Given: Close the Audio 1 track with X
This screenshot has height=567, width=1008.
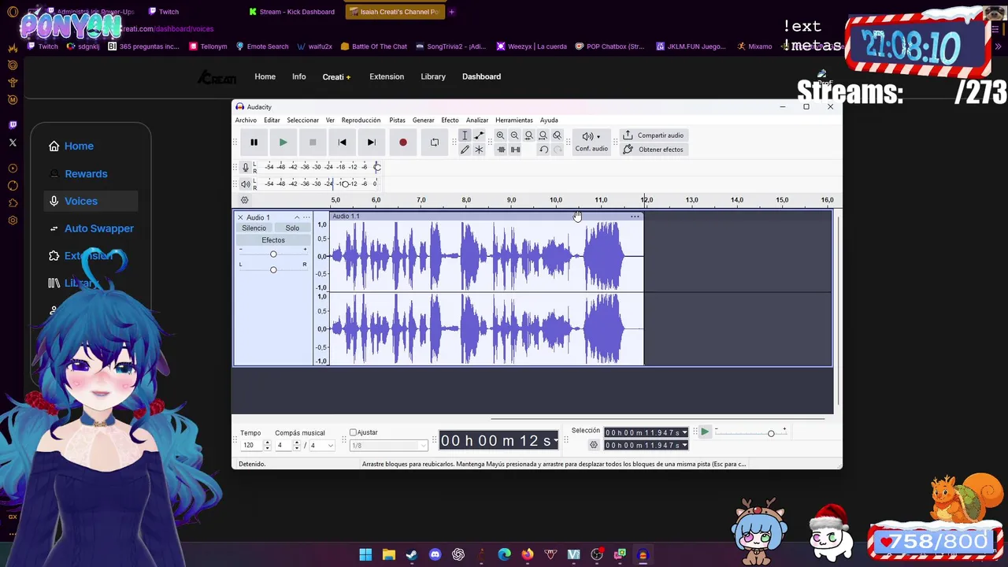Looking at the screenshot, I should click(x=240, y=217).
